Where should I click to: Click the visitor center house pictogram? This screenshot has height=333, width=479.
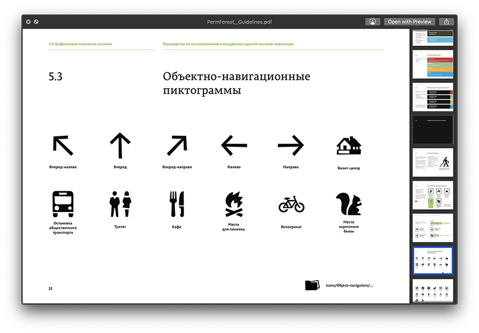tap(349, 146)
